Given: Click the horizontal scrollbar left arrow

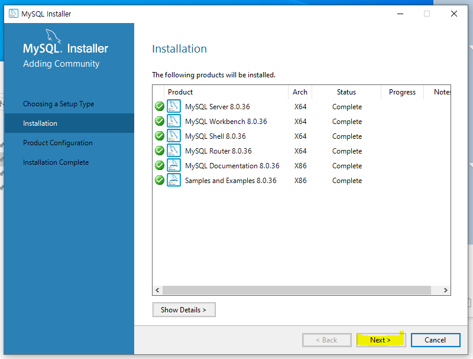Looking at the screenshot, I should coord(157,290).
